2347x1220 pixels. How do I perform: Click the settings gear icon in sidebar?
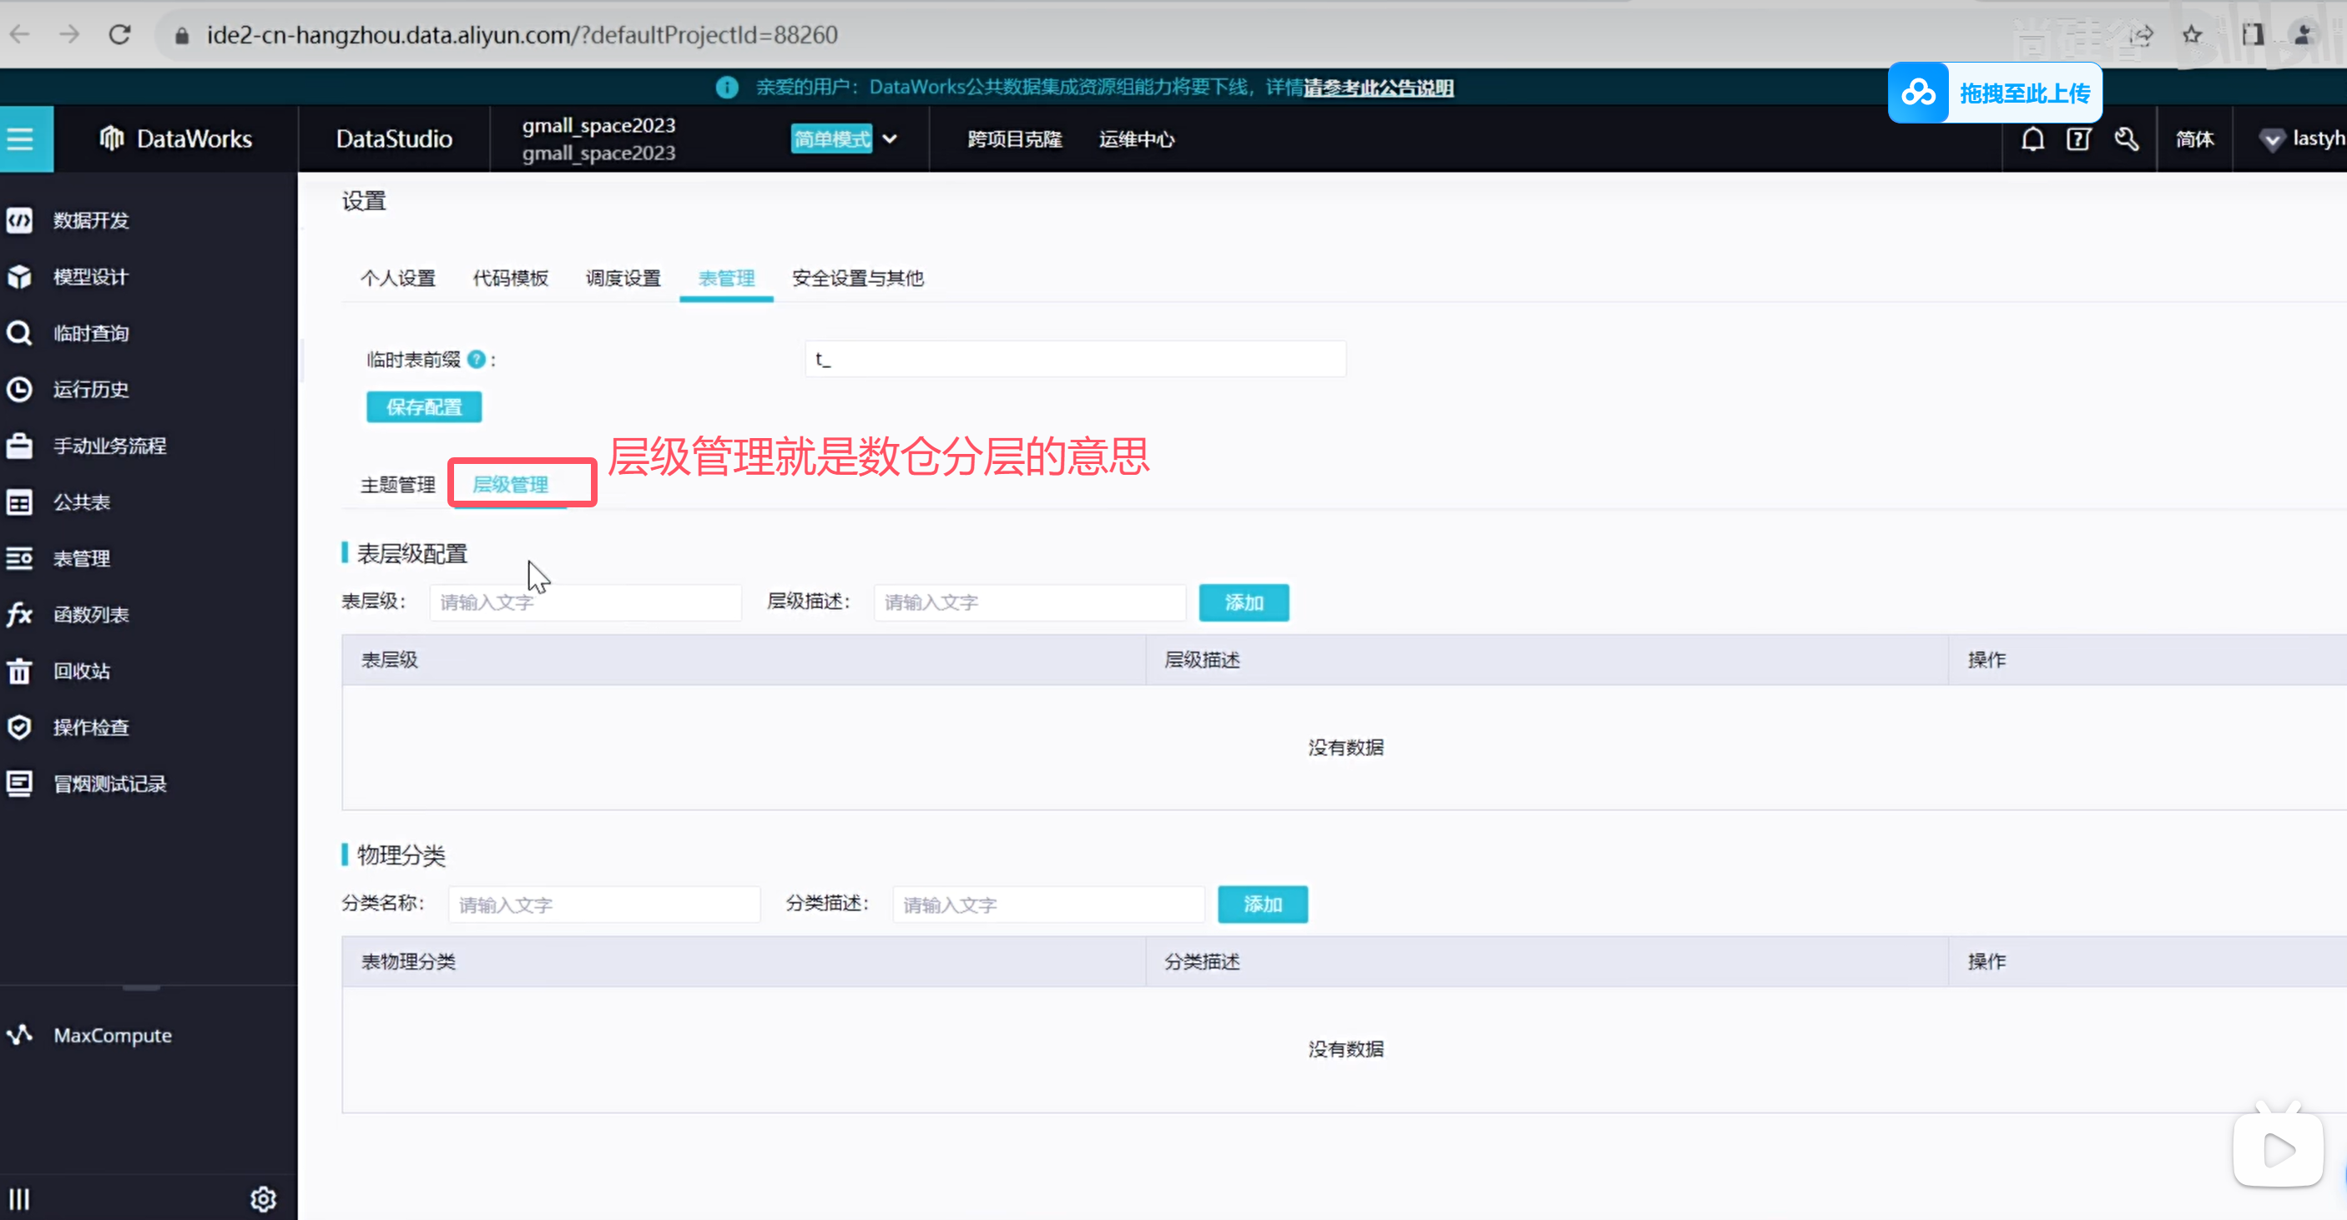pyautogui.click(x=263, y=1198)
